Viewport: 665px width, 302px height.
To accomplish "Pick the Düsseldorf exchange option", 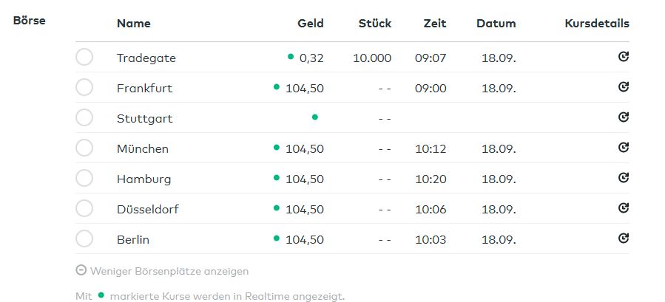I will [84, 208].
